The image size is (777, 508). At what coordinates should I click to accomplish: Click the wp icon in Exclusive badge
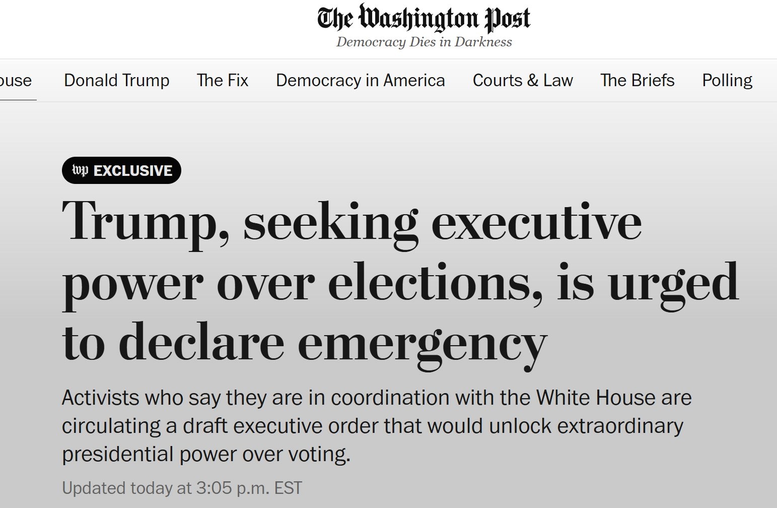(x=80, y=170)
